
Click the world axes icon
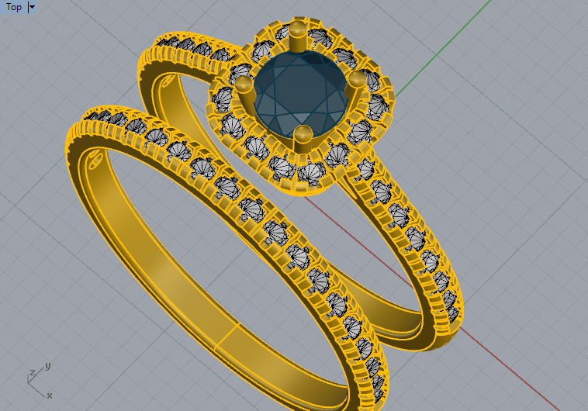[x=39, y=381]
